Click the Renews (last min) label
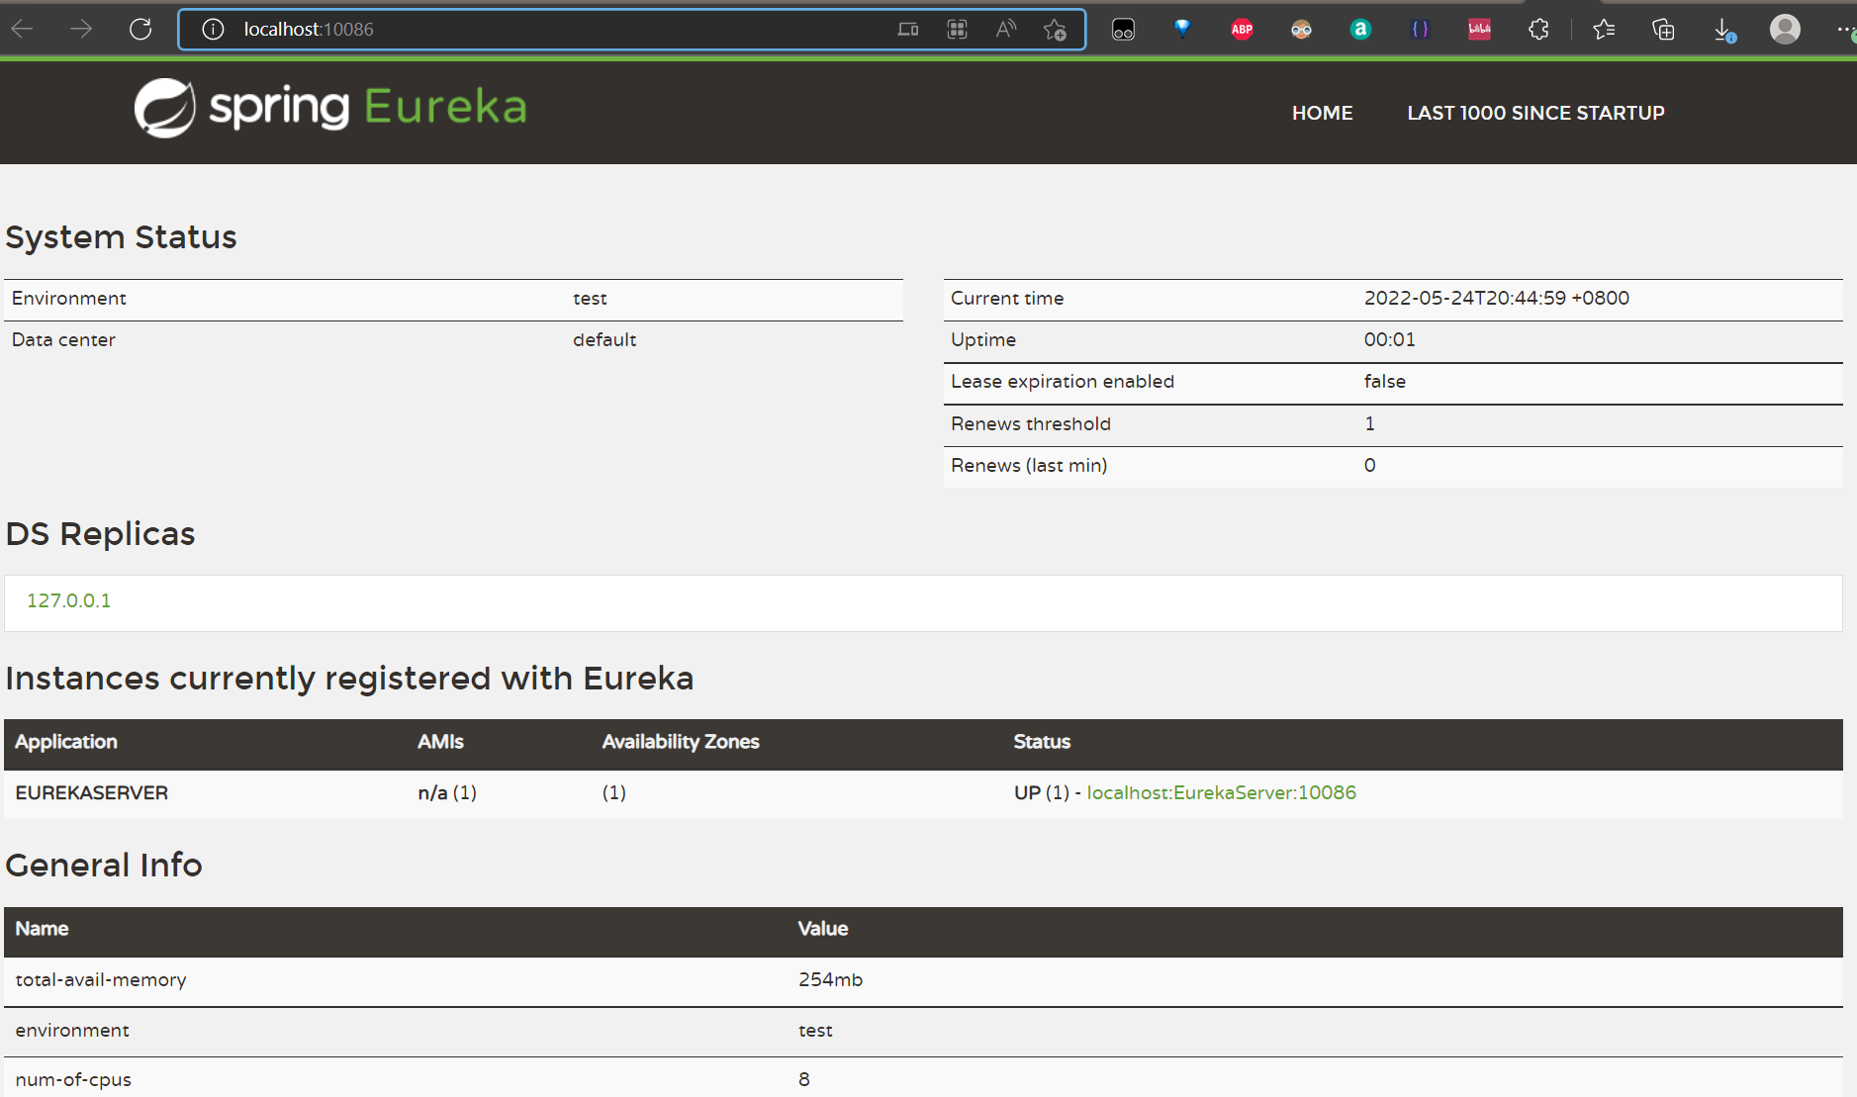The image size is (1857, 1097). (x=1029, y=465)
